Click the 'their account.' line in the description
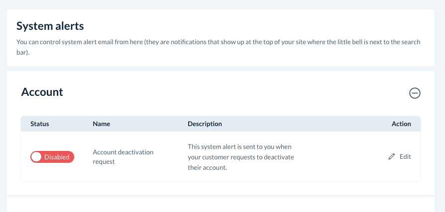The height and width of the screenshot is (212, 445). [x=207, y=167]
